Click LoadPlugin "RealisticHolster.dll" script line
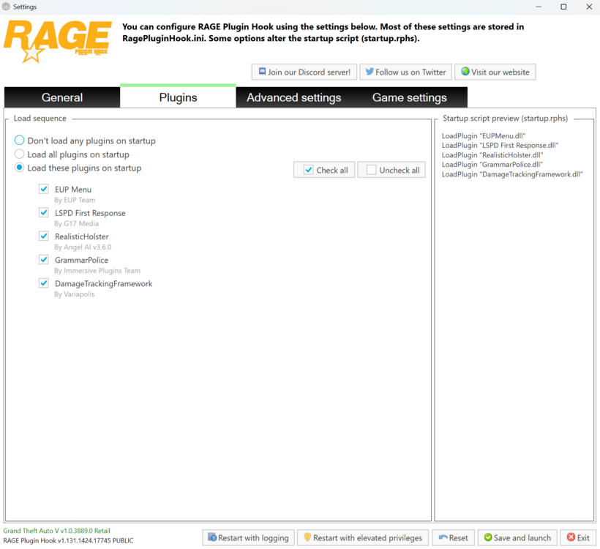The image size is (600, 549). tap(492, 155)
